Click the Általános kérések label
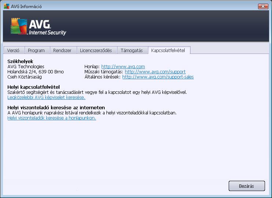Screen dimensions: 272x198 102,77
